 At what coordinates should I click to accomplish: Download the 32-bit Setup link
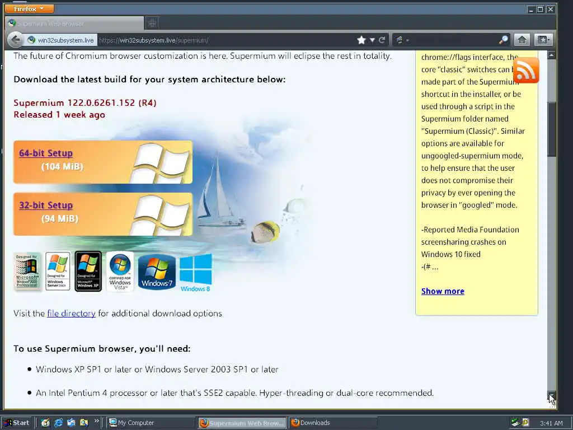(x=46, y=205)
